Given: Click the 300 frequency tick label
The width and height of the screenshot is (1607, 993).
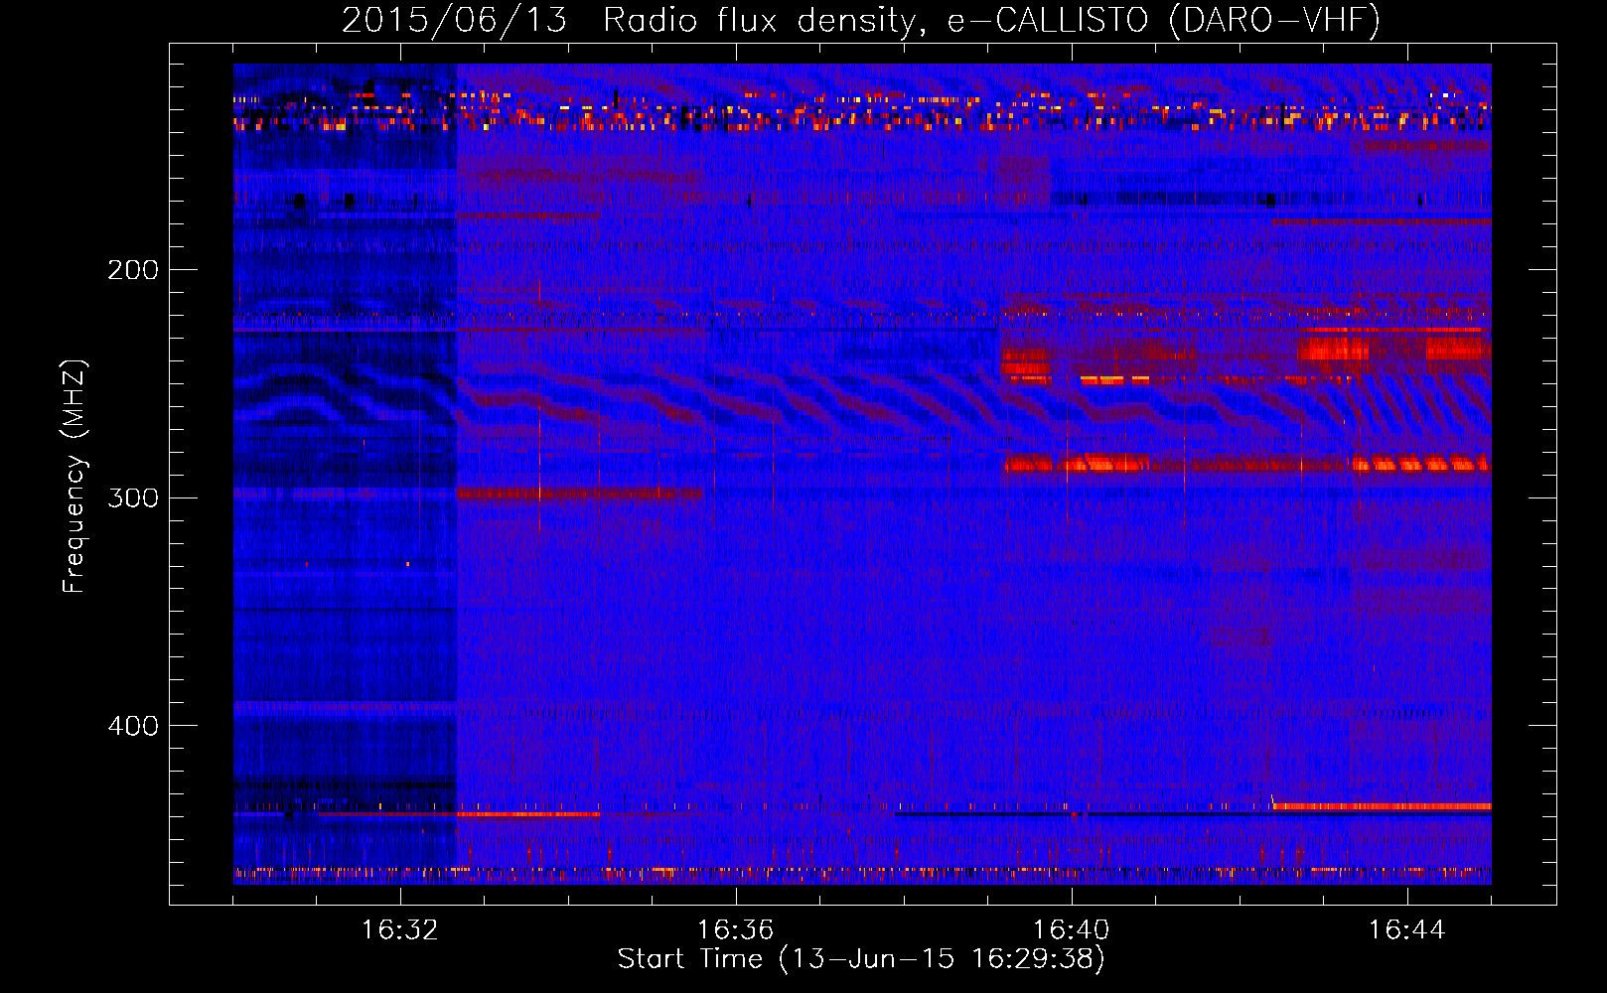Looking at the screenshot, I should (x=133, y=497).
